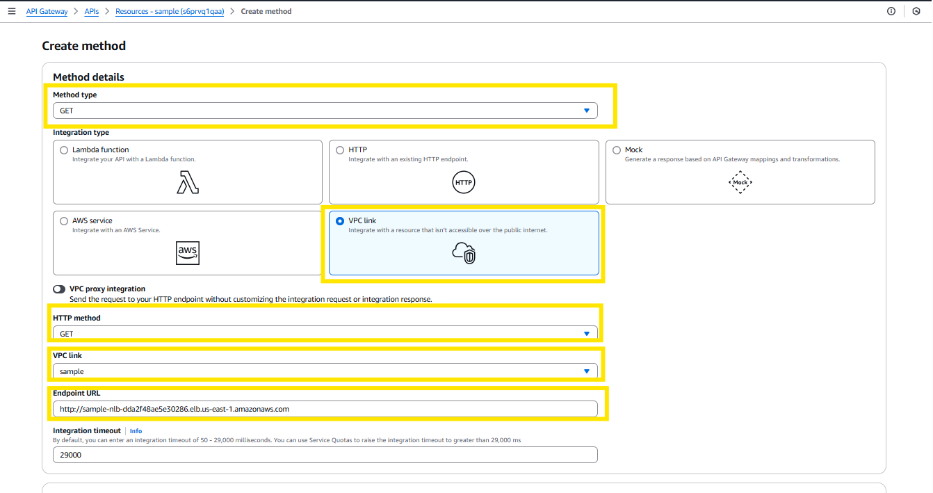The width and height of the screenshot is (933, 493).
Task: Click 'Integrate your API with a Lambda function.' text
Action: coord(134,159)
